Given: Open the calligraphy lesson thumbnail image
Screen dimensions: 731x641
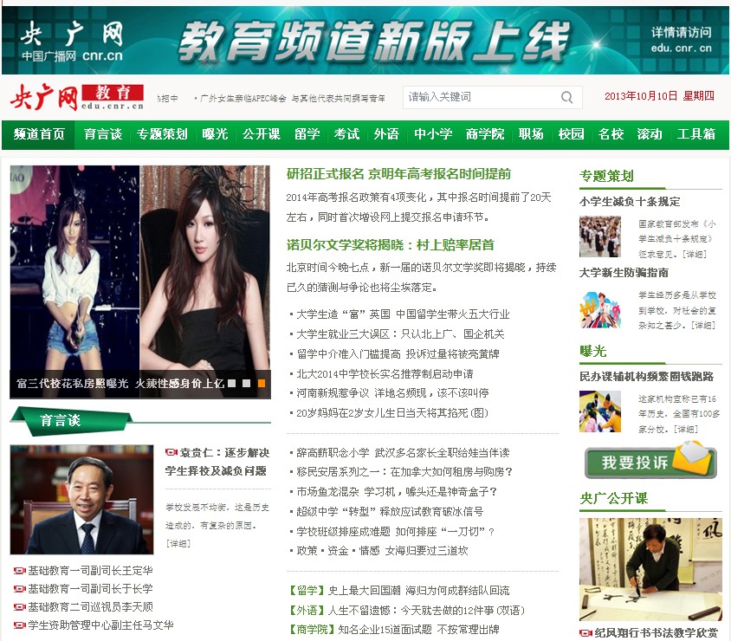Looking at the screenshot, I should pyautogui.click(x=650, y=570).
